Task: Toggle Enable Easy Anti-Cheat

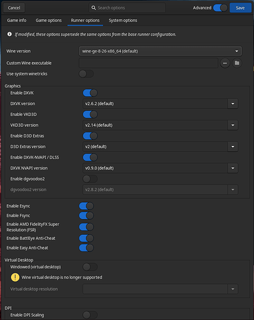Action: tap(86, 248)
